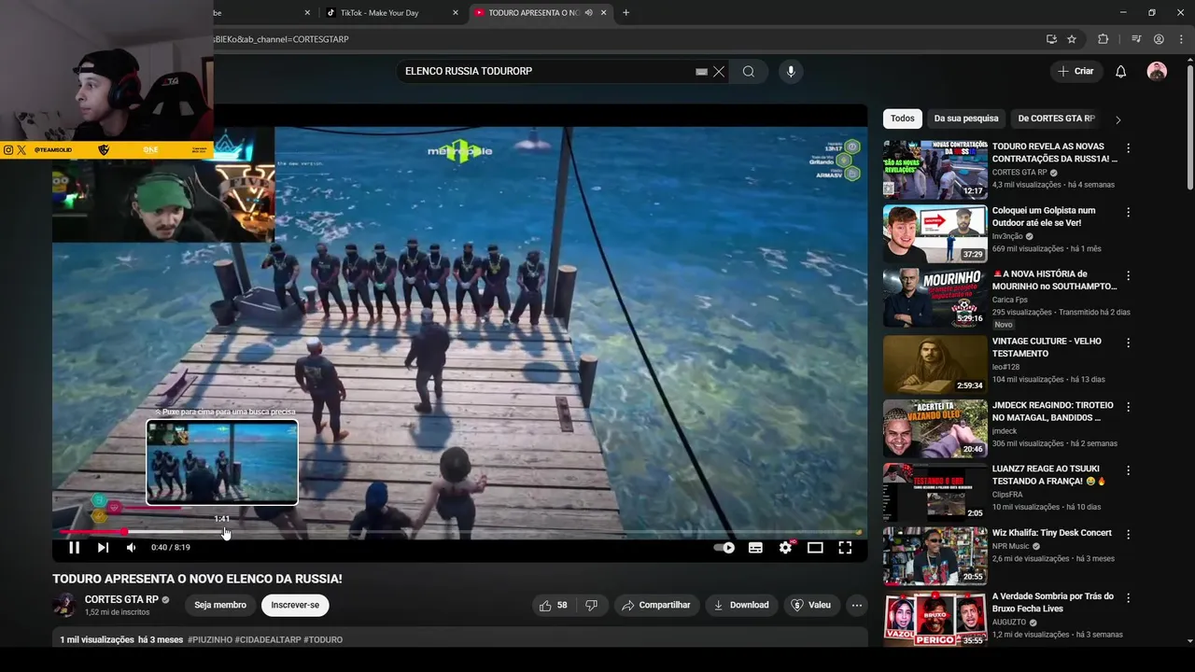This screenshot has height=672, width=1195.
Task: Open A Verdade Sombria por Trás video
Action: pyautogui.click(x=1053, y=602)
